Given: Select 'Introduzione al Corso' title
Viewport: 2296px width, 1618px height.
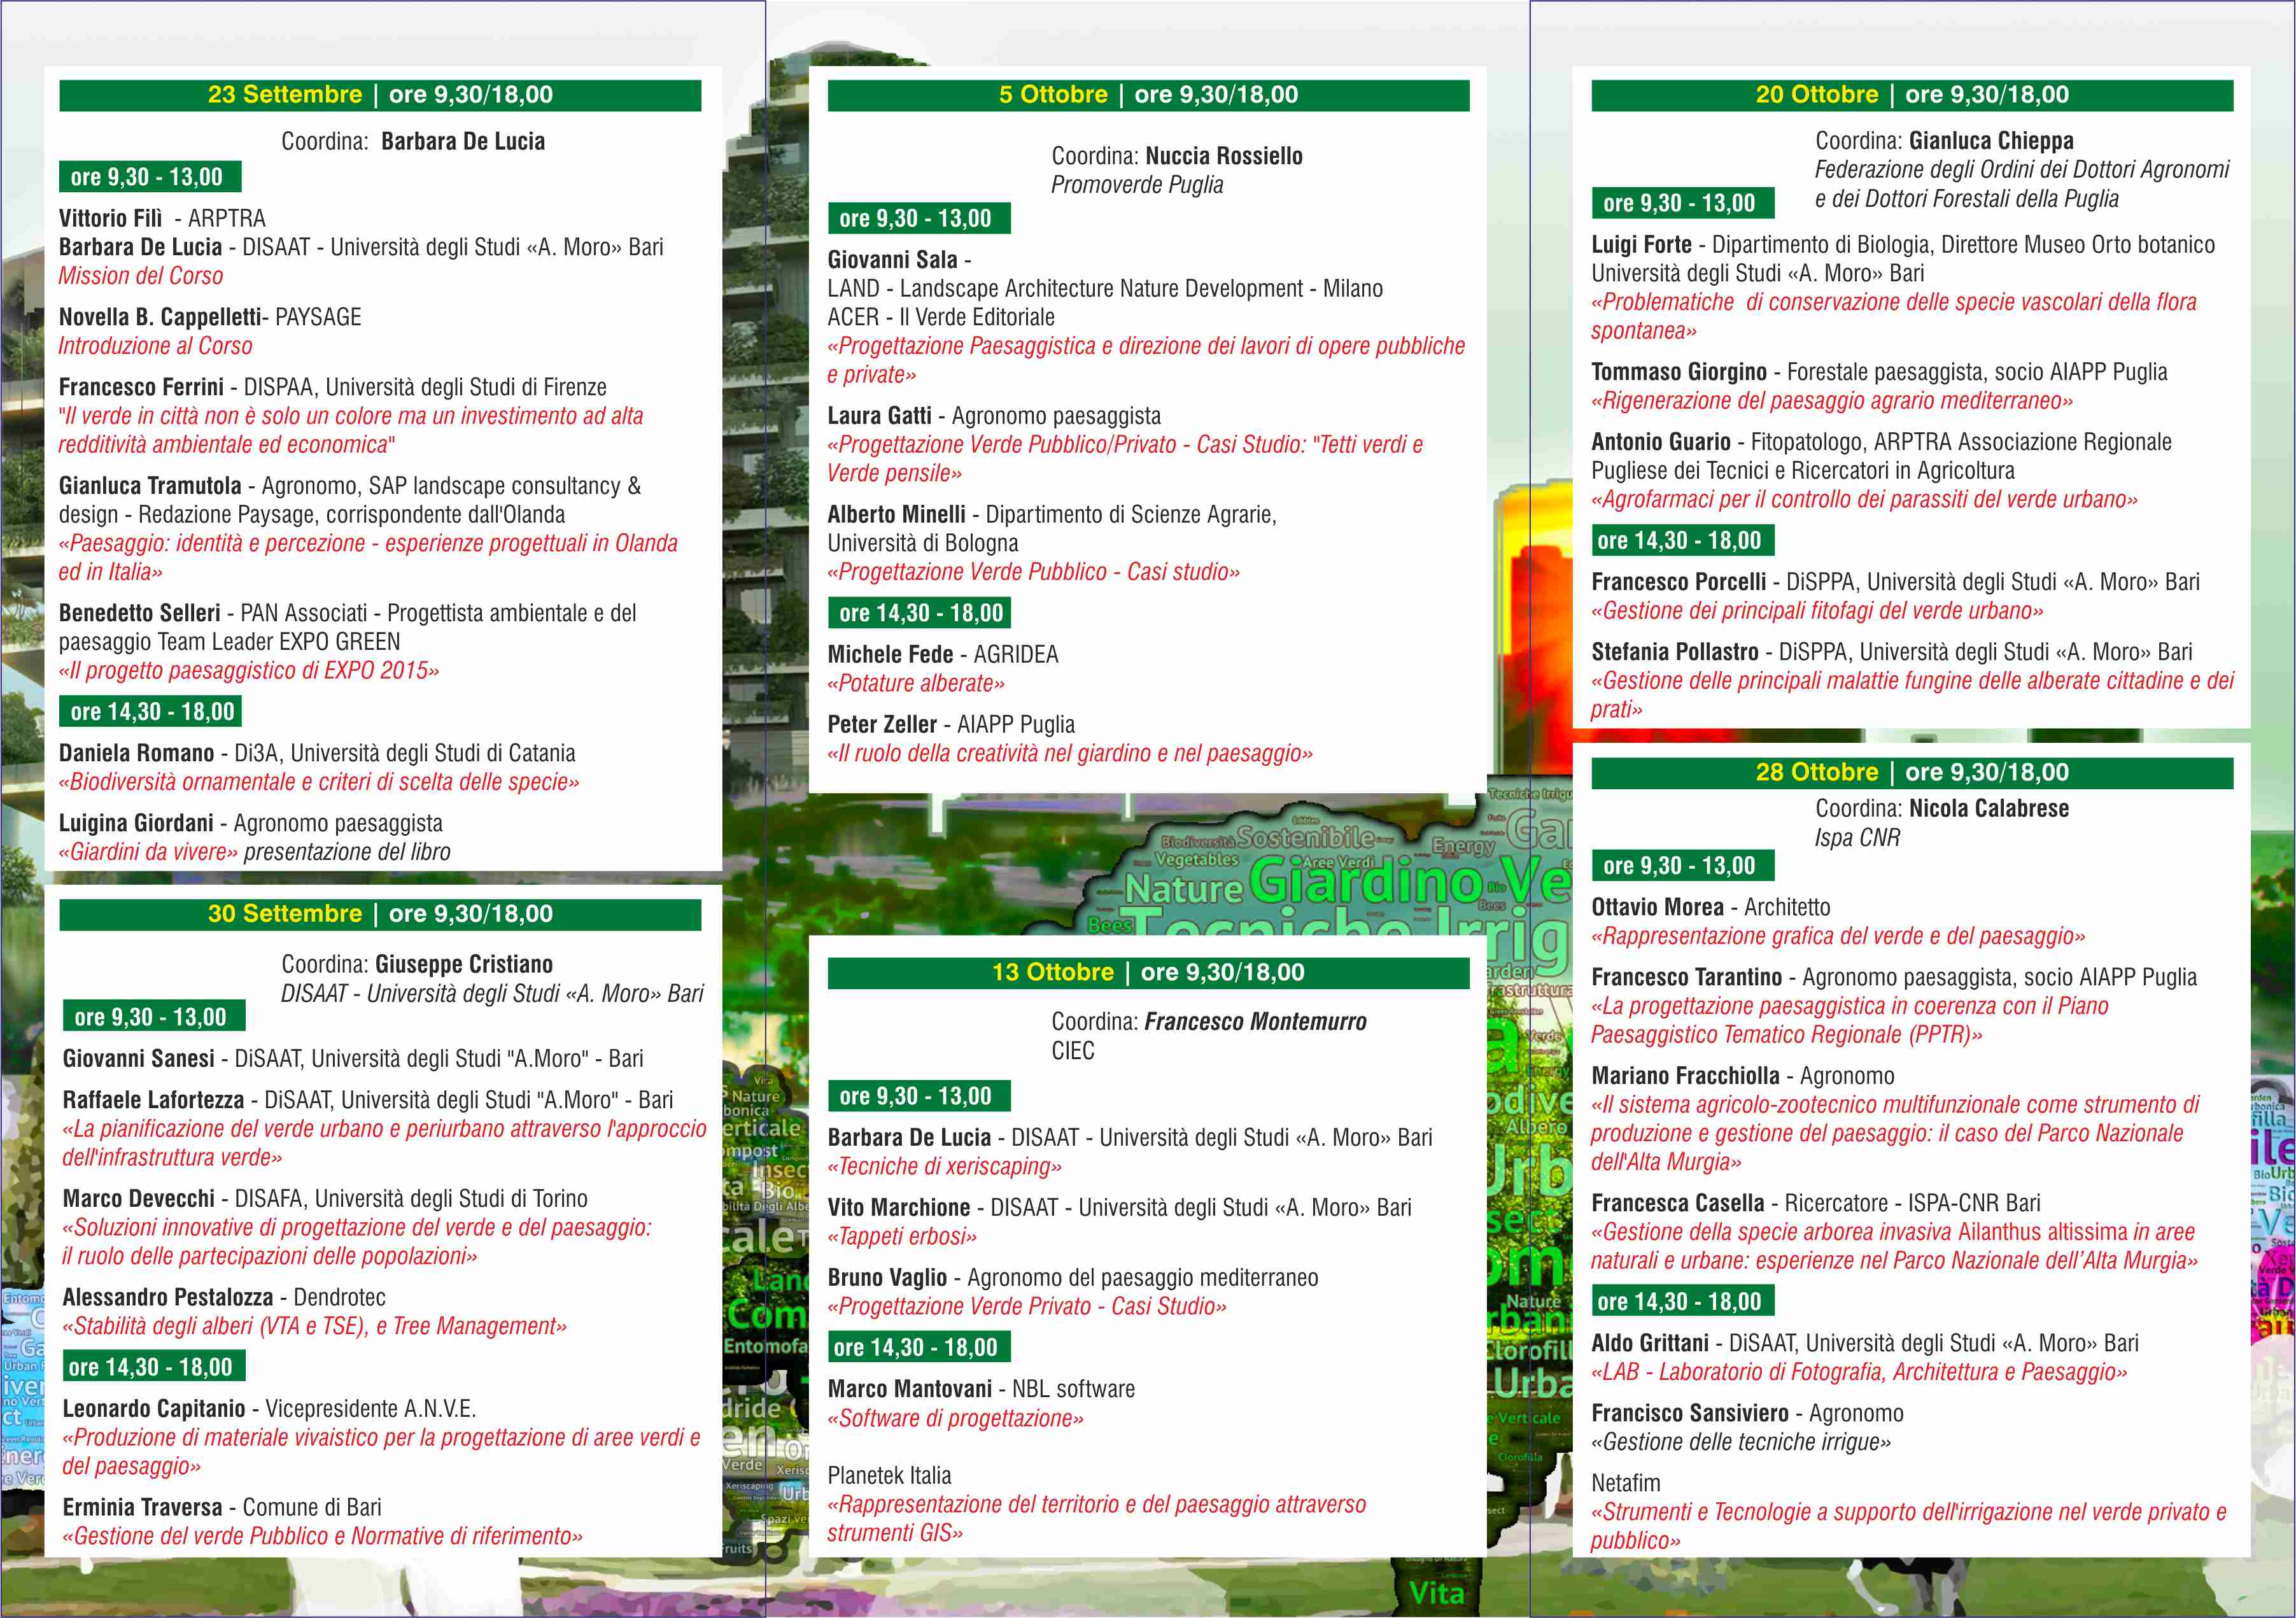Looking at the screenshot, I should point(155,346).
